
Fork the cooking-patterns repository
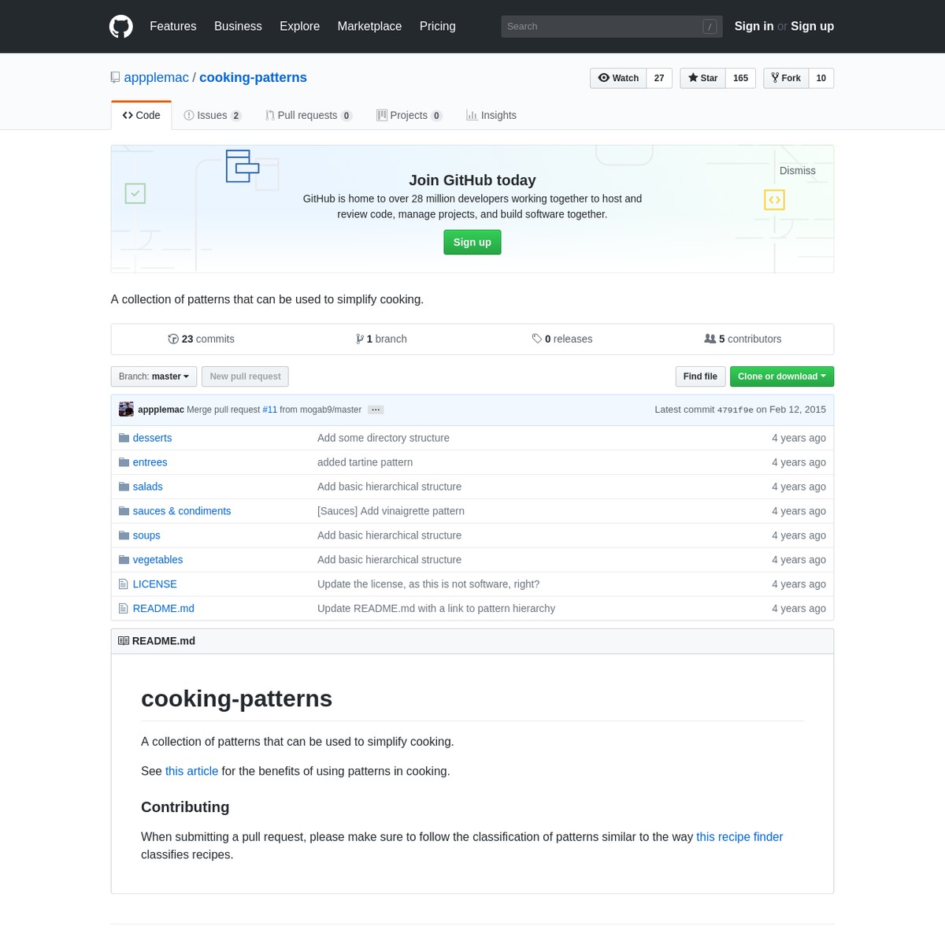pos(786,78)
